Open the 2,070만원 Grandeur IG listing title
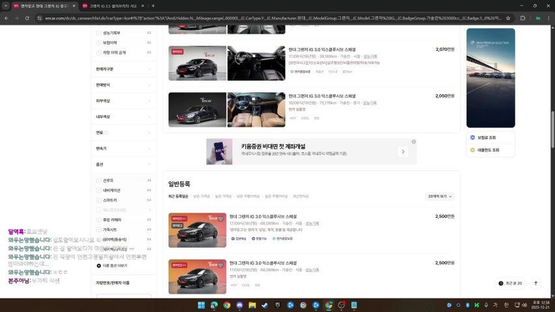555x312 pixels. coord(321,49)
